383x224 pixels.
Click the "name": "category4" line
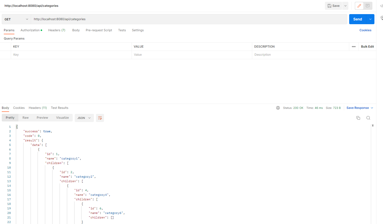point(92,195)
